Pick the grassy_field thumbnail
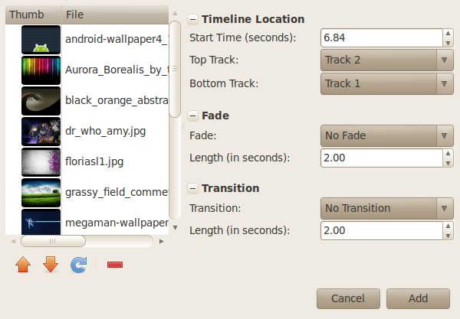Screen dimensions: 460x319 [41, 193]
